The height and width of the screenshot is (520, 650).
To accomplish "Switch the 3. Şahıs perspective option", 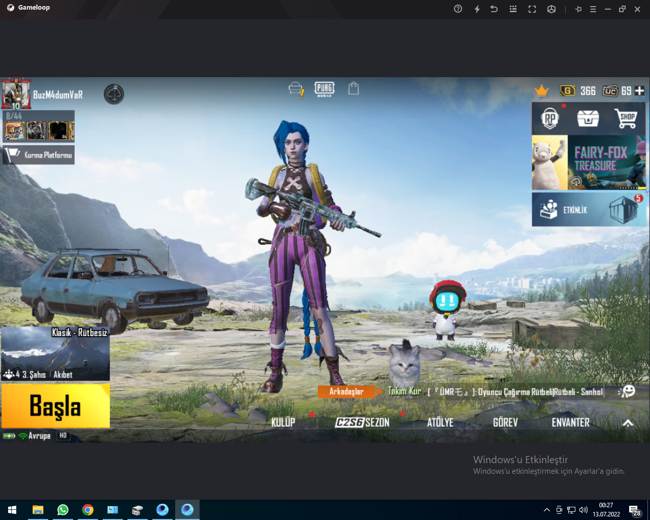I will pos(34,375).
